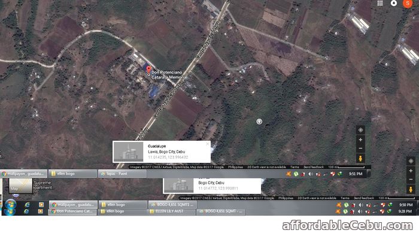Toggle 100 m scale above 9:50 PM taskbar

397,198
